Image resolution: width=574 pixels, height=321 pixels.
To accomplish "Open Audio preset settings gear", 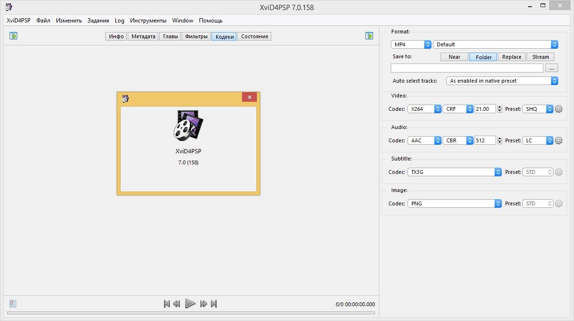I will click(x=559, y=140).
